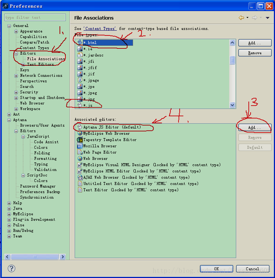Collapse the JavaScript tree node

(x=23, y=137)
